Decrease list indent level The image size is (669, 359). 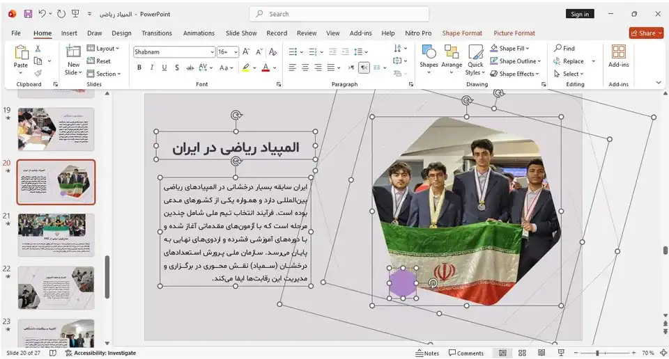[x=333, y=52]
